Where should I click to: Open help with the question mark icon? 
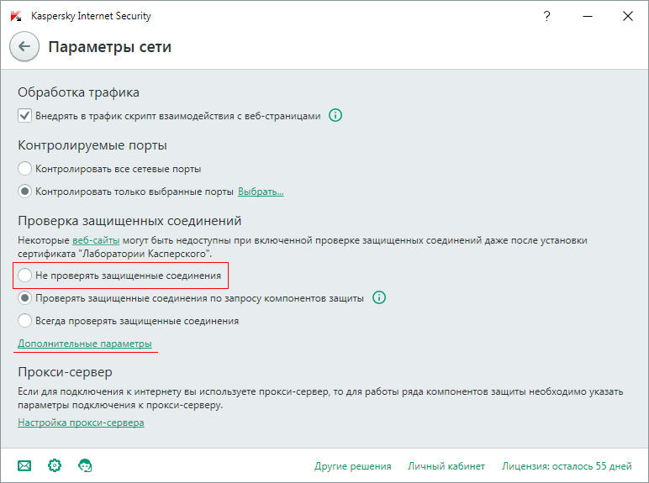(x=546, y=16)
